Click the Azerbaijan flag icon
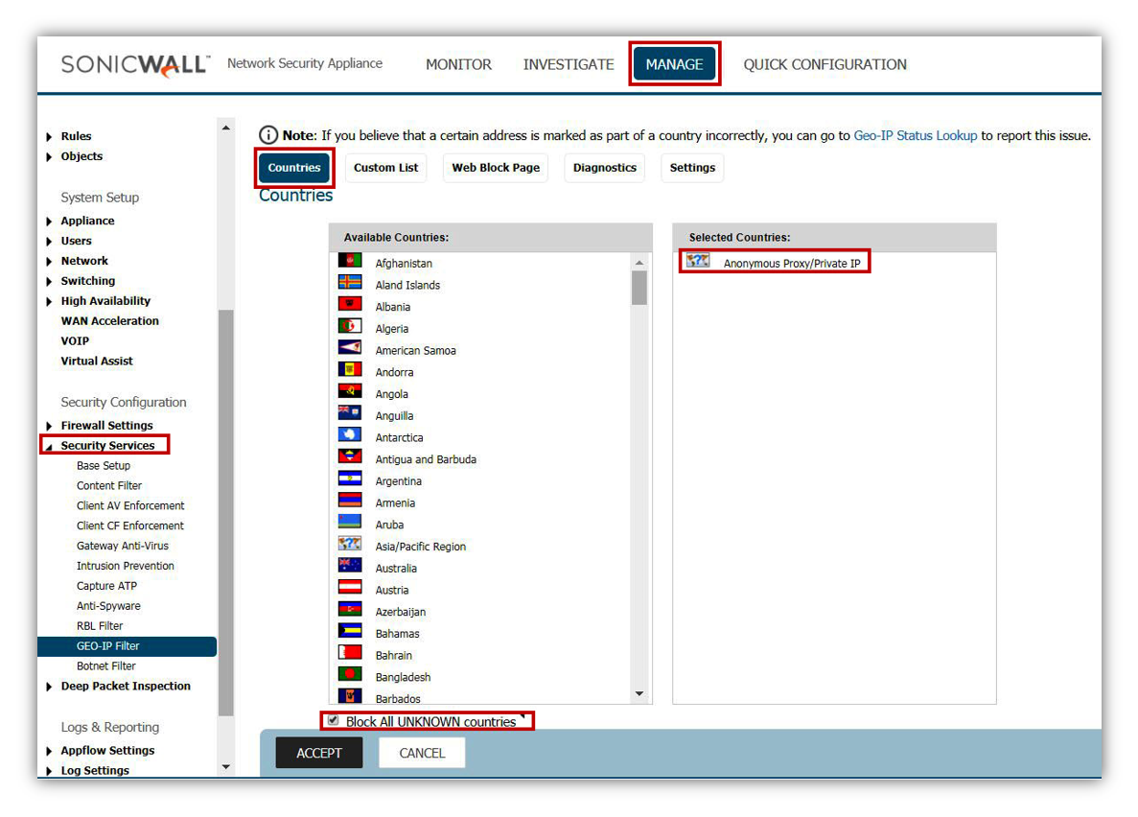 pos(350,609)
